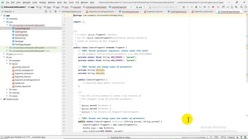The height and width of the screenshot is (139, 248).
Task: Click the green Debug bug icon
Action: click(196, 7)
